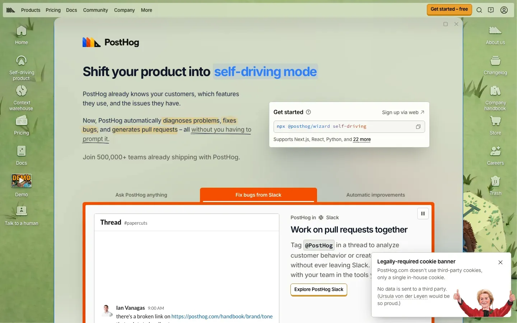The image size is (517, 323).
Task: Open the Careers desktop icon
Action: tap(495, 155)
